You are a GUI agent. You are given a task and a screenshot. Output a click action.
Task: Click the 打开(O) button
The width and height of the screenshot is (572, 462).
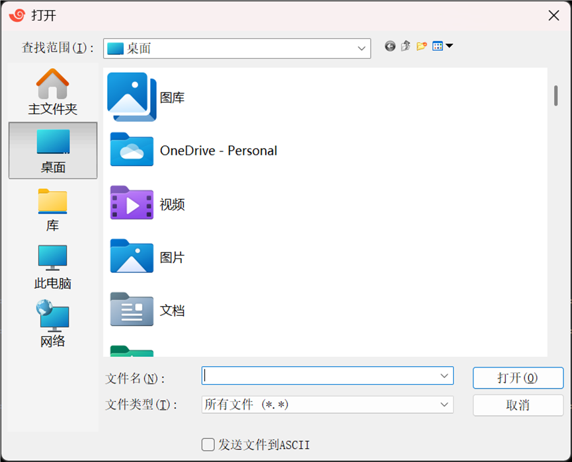[x=518, y=378]
